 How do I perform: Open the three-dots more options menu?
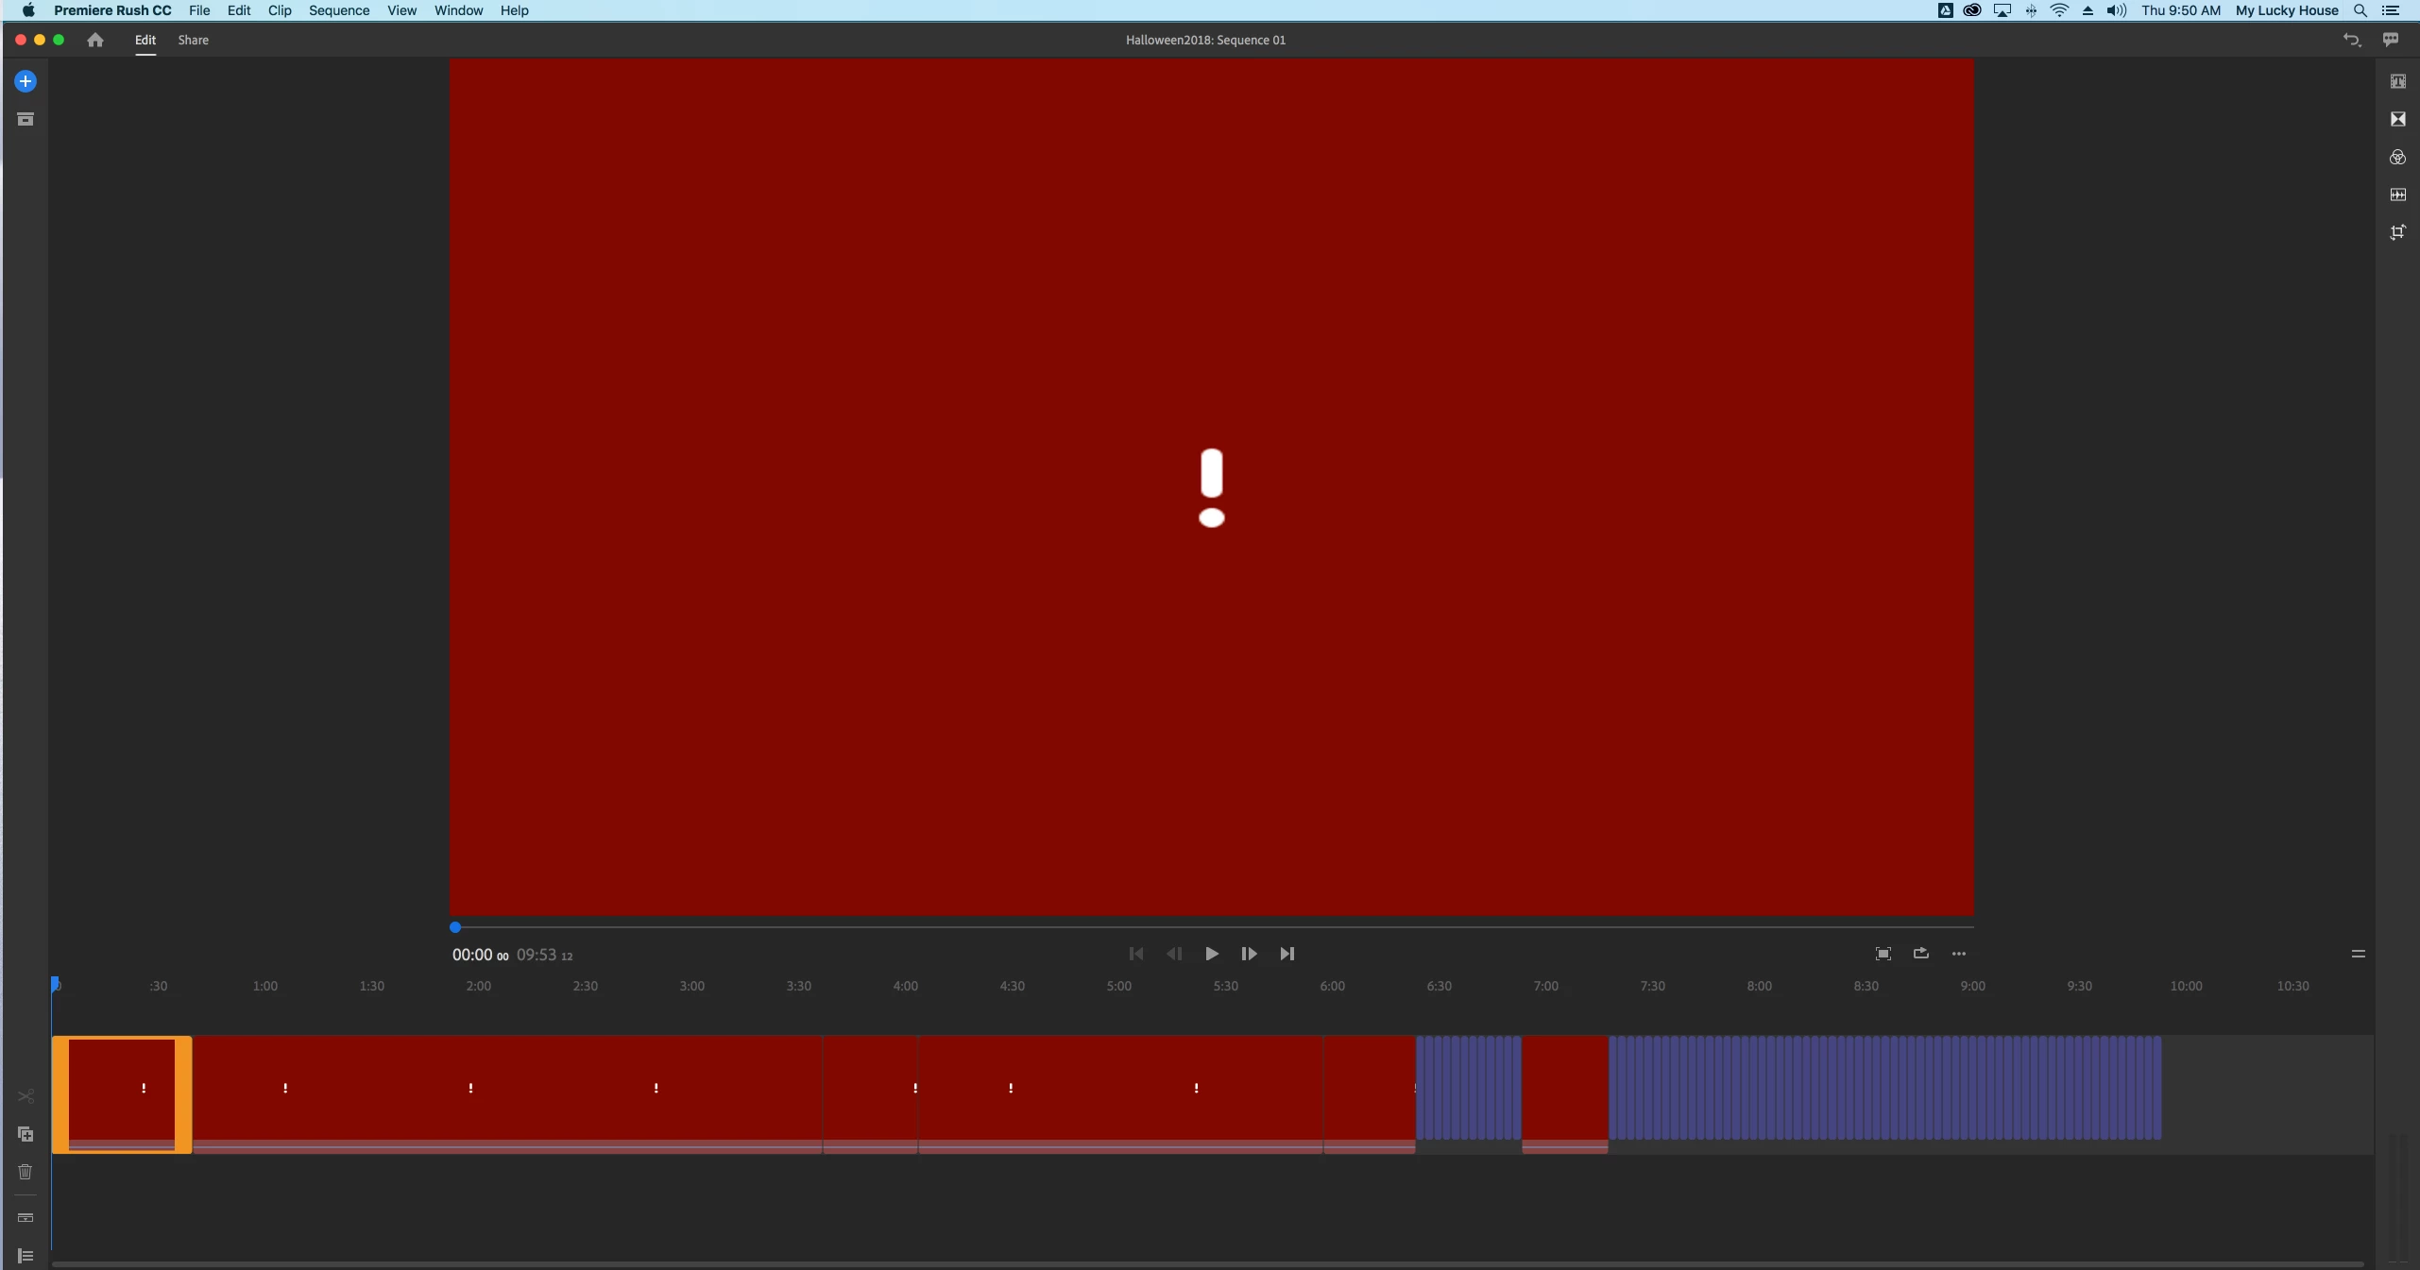pyautogui.click(x=1958, y=954)
